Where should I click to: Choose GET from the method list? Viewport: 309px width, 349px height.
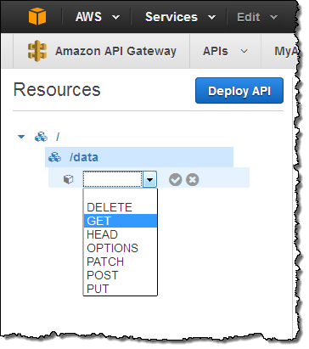pos(121,221)
